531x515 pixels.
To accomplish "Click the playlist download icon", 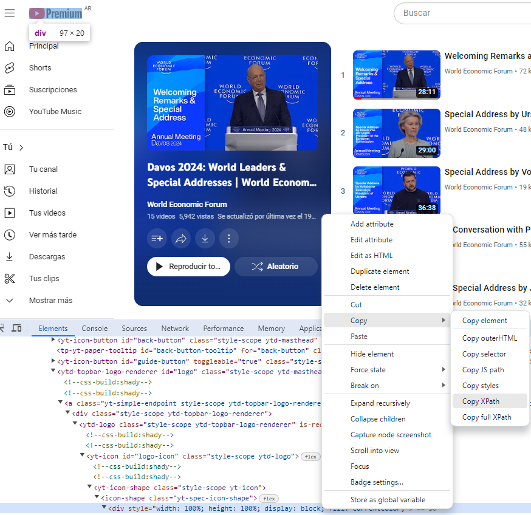I will 205,239.
